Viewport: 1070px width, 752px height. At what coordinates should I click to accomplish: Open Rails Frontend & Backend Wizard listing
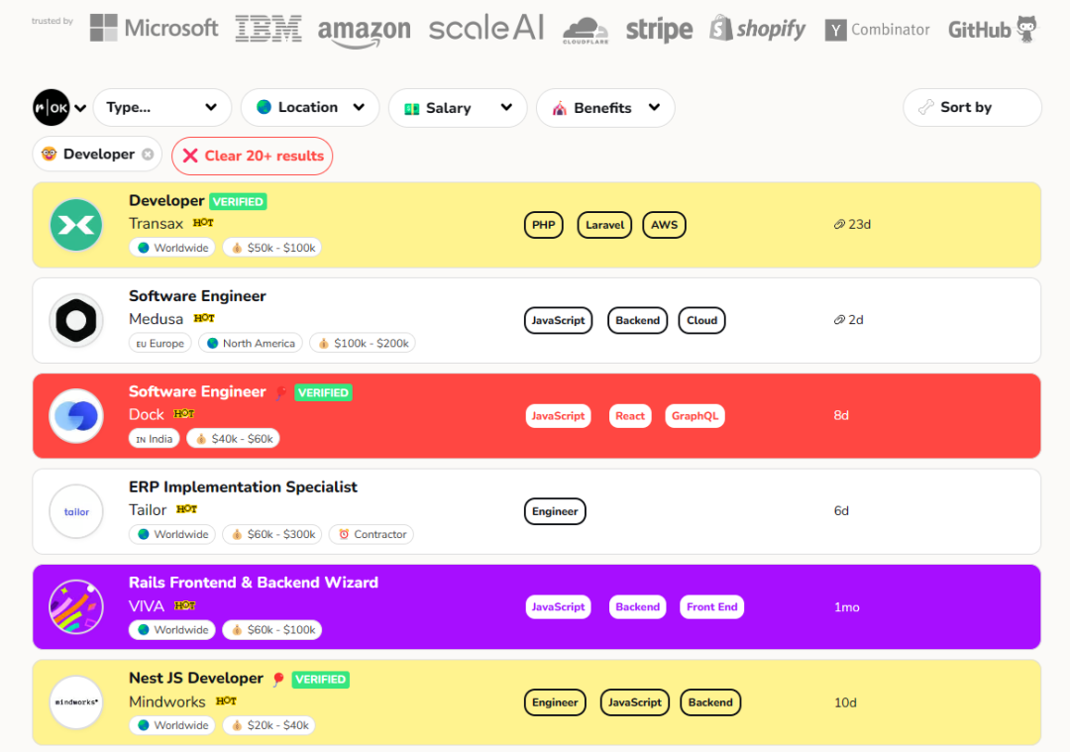[x=254, y=583]
